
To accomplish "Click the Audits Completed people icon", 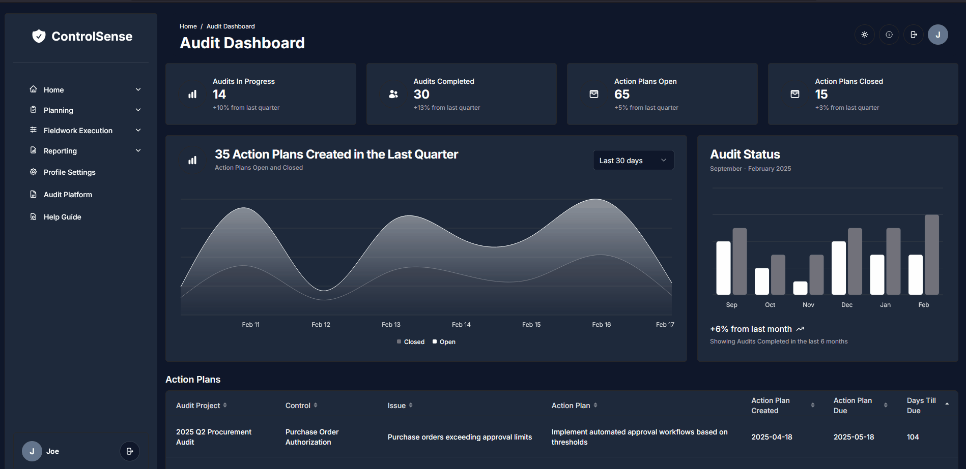I will (x=393, y=94).
